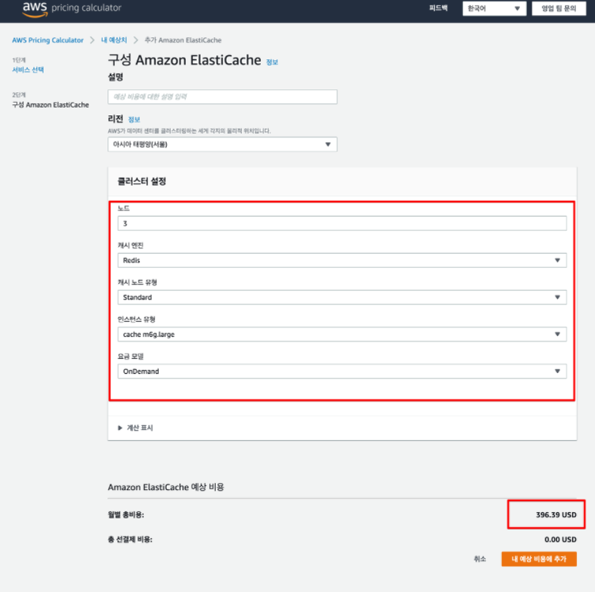This screenshot has height=592, width=595.
Task: Open 인스턴스 유형 cache m6g.large dropdown
Action: coord(342,334)
